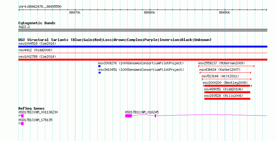
Task: Click the esv2559237 (McKernan2009) label
Action: click(221, 63)
